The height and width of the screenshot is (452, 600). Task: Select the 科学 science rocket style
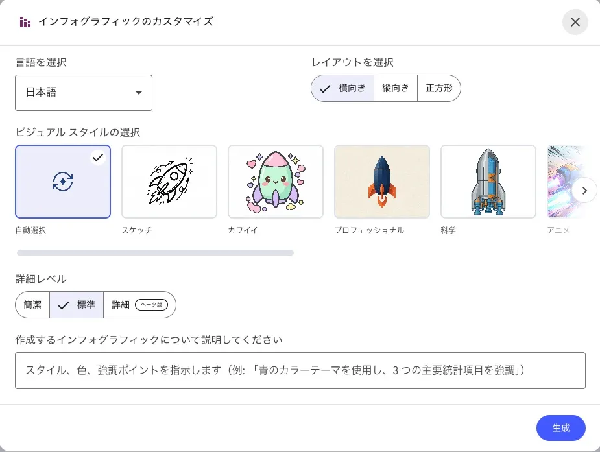click(488, 182)
